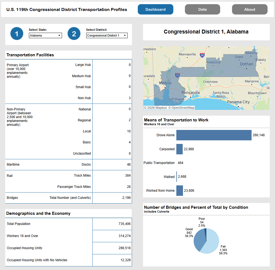Click the Transportation Facilities heading
This screenshot has width=275, height=270.
30,55
